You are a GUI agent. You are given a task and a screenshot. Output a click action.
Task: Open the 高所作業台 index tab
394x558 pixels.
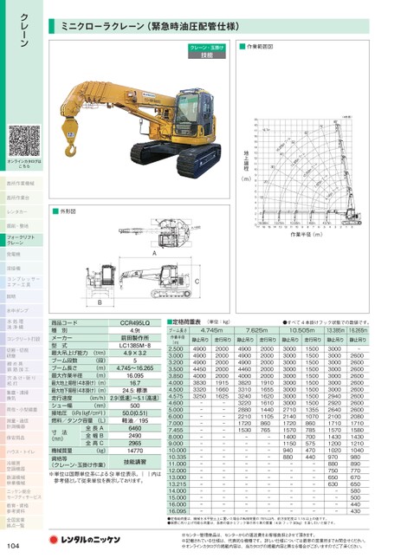pyautogui.click(x=22, y=198)
